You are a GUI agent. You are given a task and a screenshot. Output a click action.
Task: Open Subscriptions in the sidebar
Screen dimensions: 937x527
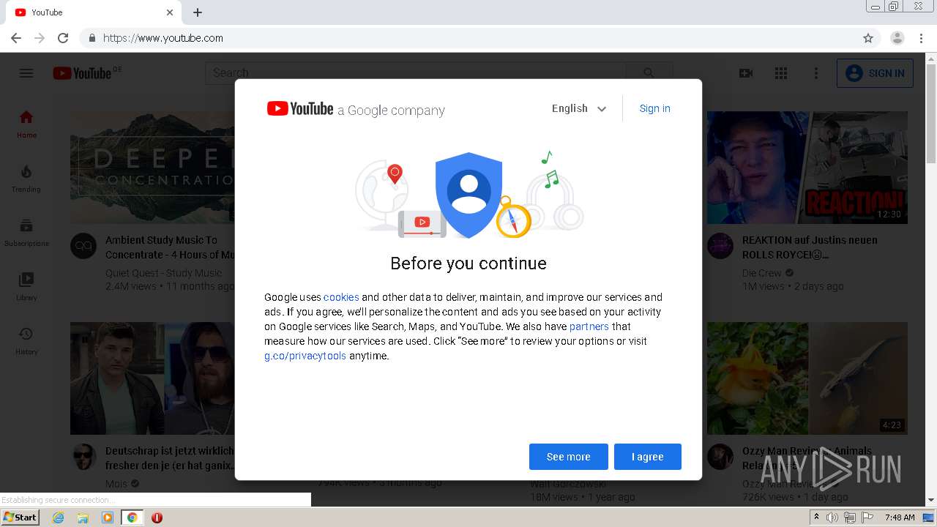click(26, 232)
